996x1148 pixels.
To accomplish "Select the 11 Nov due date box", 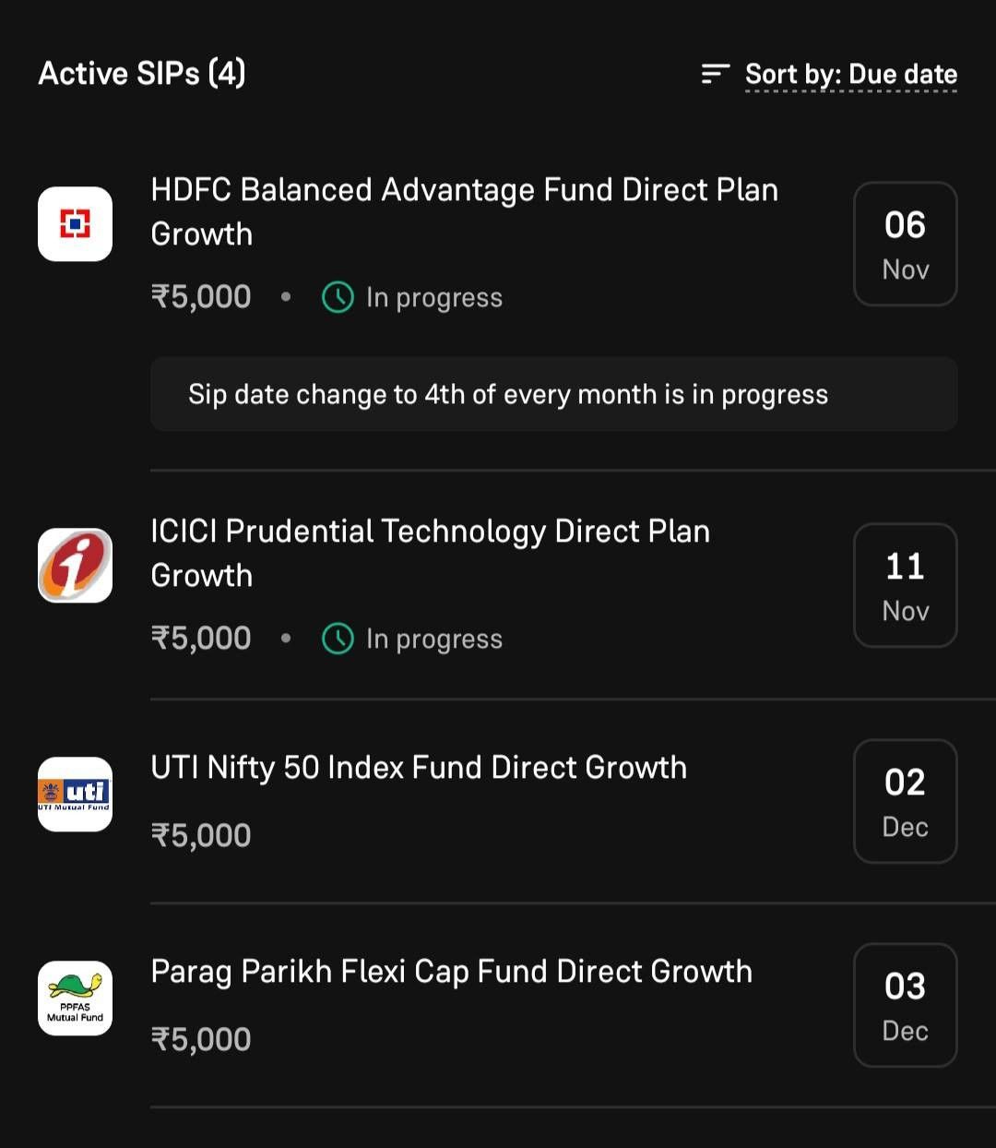I will tap(906, 585).
